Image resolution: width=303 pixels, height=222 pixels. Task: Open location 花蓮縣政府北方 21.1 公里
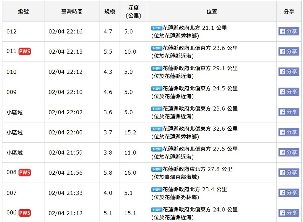point(194,28)
